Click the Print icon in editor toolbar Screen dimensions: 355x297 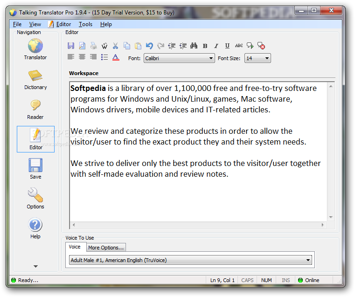(x=93, y=46)
